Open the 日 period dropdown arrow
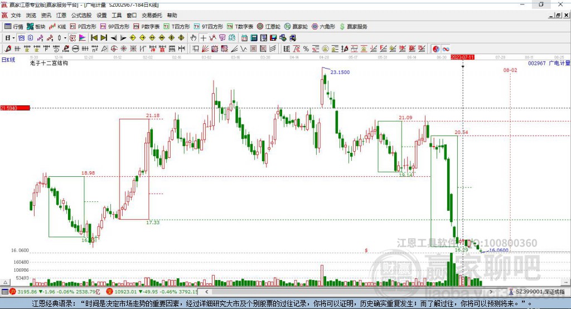 (13, 38)
